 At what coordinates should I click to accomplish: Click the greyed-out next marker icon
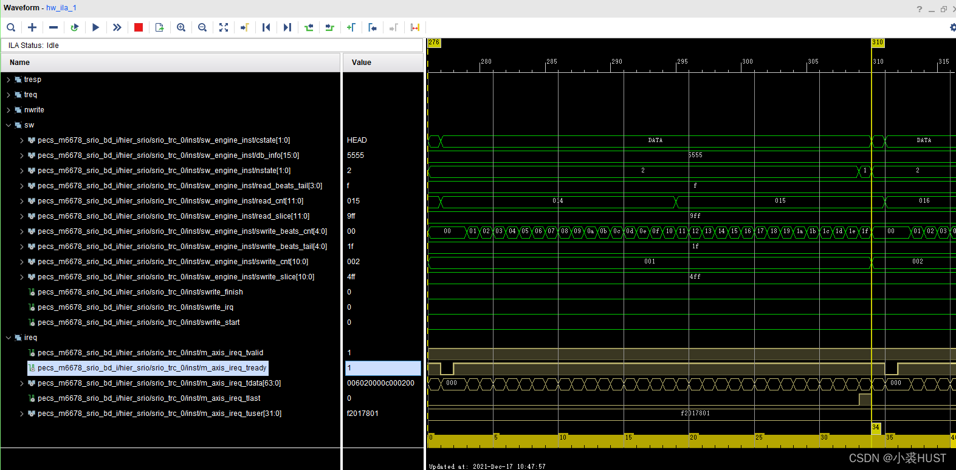(394, 27)
